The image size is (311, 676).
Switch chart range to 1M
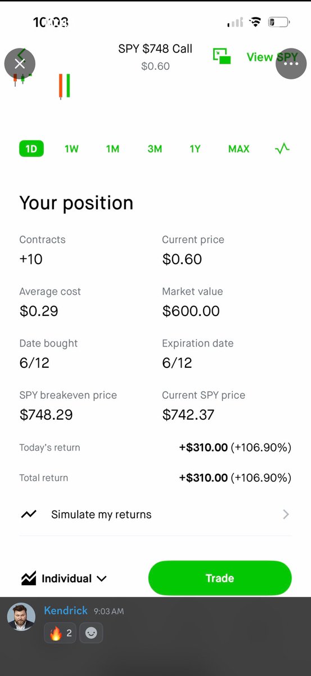(x=112, y=149)
